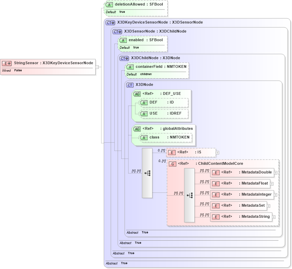
Task: Select the MetadataDouble reference label
Action: tap(247, 172)
